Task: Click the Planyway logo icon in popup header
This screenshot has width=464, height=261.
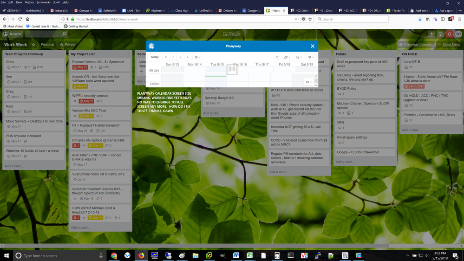Action: point(151,46)
